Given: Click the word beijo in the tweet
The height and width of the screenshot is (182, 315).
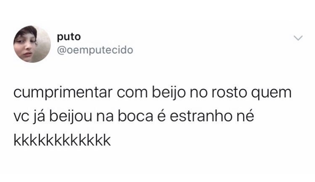Looking at the screenshot, I should (169, 94).
